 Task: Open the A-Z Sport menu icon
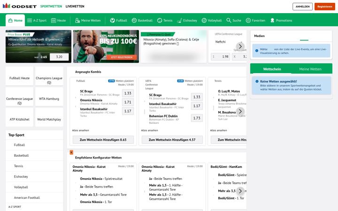(30, 21)
